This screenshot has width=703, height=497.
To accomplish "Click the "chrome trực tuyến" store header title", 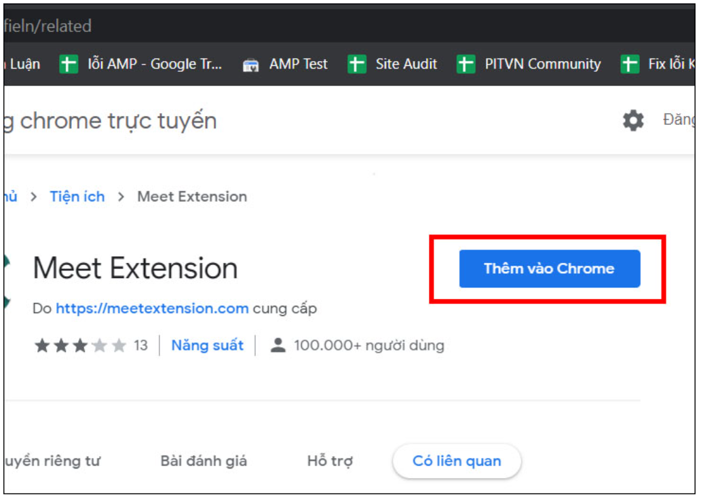I will pos(118,121).
